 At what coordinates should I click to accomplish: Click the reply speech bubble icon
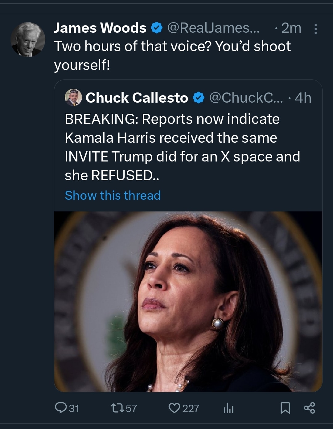point(61,408)
